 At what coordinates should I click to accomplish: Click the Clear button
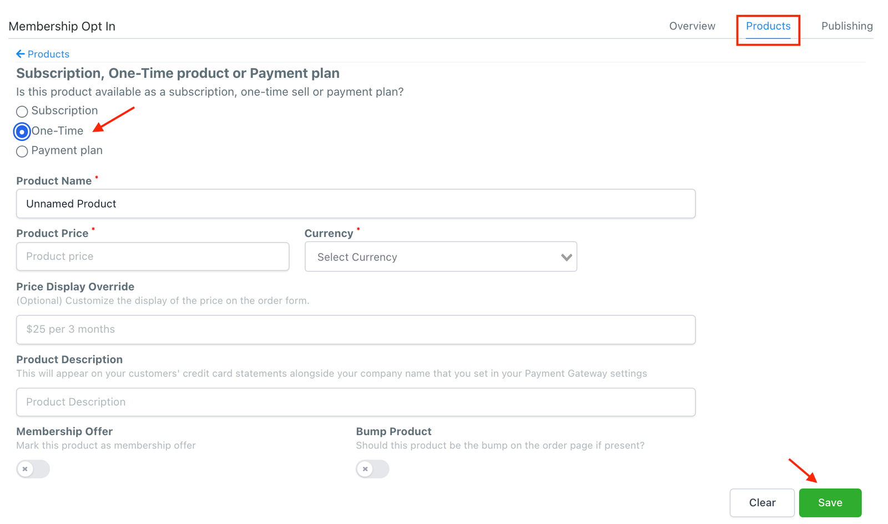point(761,502)
